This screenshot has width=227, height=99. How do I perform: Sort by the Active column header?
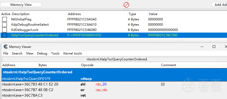[x=6, y=14]
